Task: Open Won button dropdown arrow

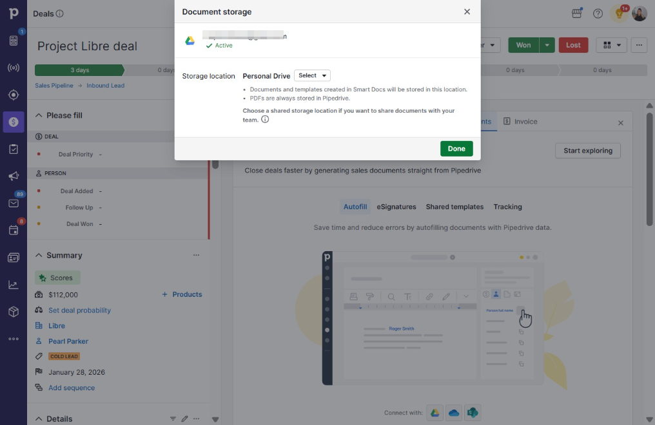Action: click(x=547, y=45)
